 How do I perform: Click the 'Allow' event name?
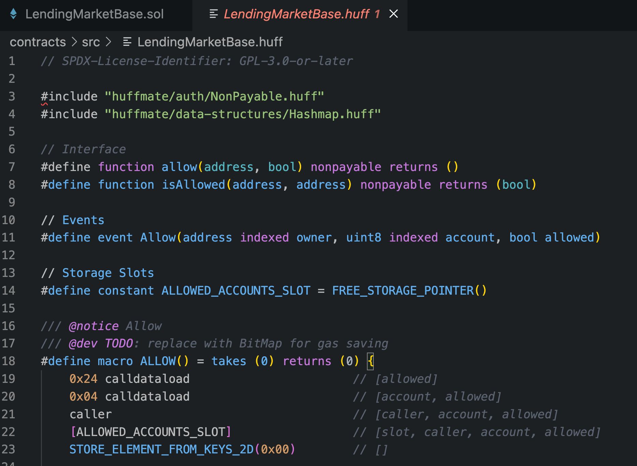point(158,237)
